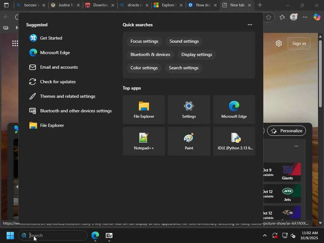
Task: Click the Personalize button
Action: pyautogui.click(x=286, y=131)
